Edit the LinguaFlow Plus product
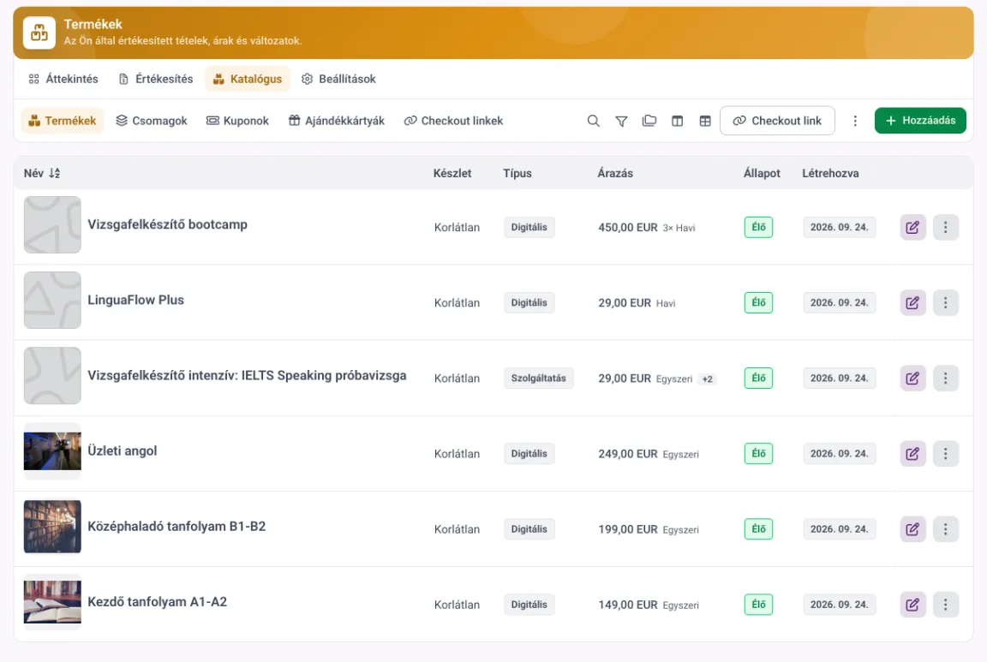 [912, 302]
